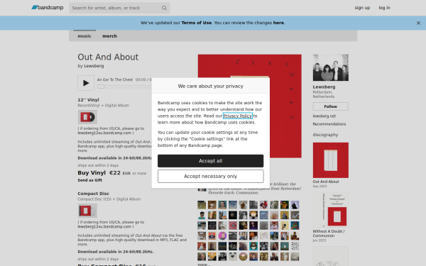426x266 pixels.
Task: Open the sign up page
Action: coord(362,8)
